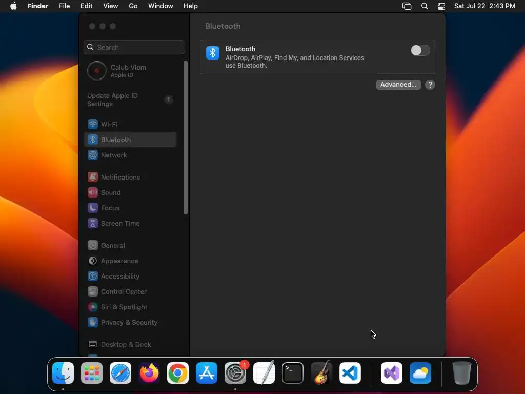The height and width of the screenshot is (394, 525).
Task: Open the Go menu
Action: [133, 6]
